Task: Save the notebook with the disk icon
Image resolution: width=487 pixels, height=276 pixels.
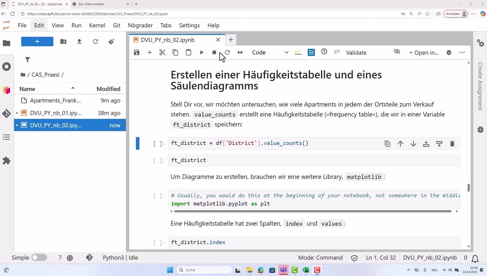Action: tap(137, 53)
